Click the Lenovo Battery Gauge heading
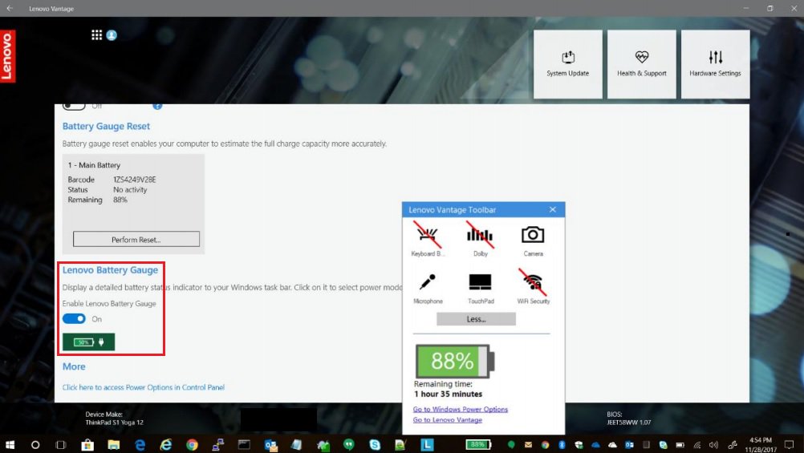Image resolution: width=804 pixels, height=453 pixels. coord(110,270)
